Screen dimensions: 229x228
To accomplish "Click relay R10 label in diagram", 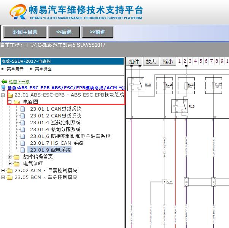I will [x=148, y=85].
